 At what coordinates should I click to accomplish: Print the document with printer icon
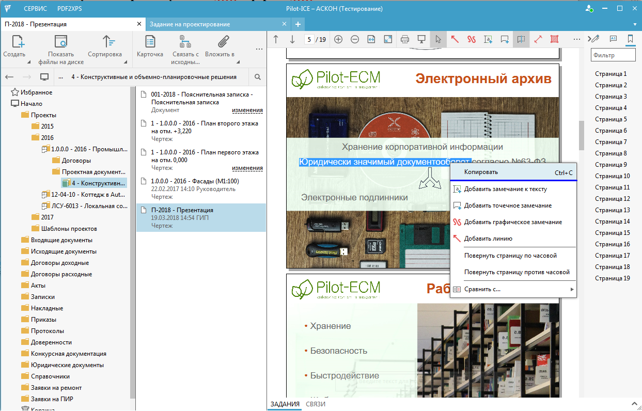pos(405,39)
